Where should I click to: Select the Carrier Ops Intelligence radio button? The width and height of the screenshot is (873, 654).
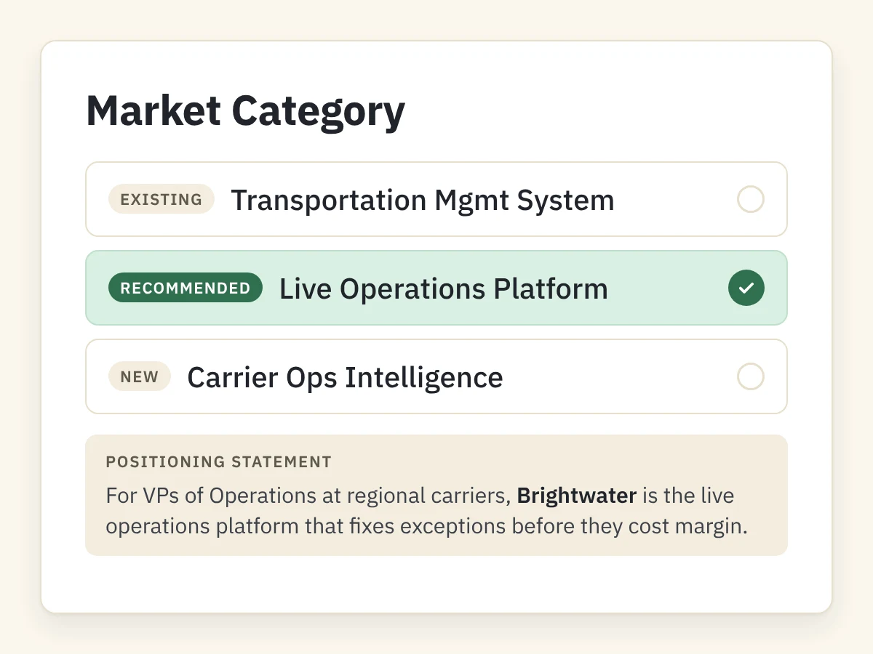coord(751,376)
